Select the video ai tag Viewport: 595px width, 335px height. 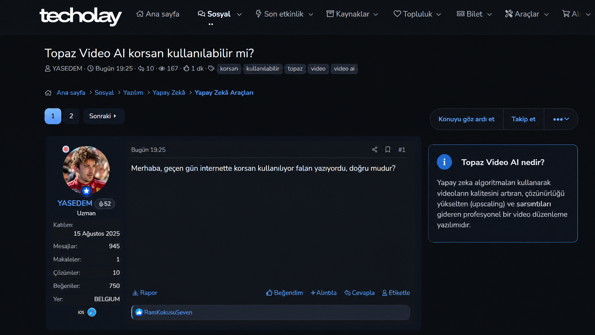[x=344, y=69]
